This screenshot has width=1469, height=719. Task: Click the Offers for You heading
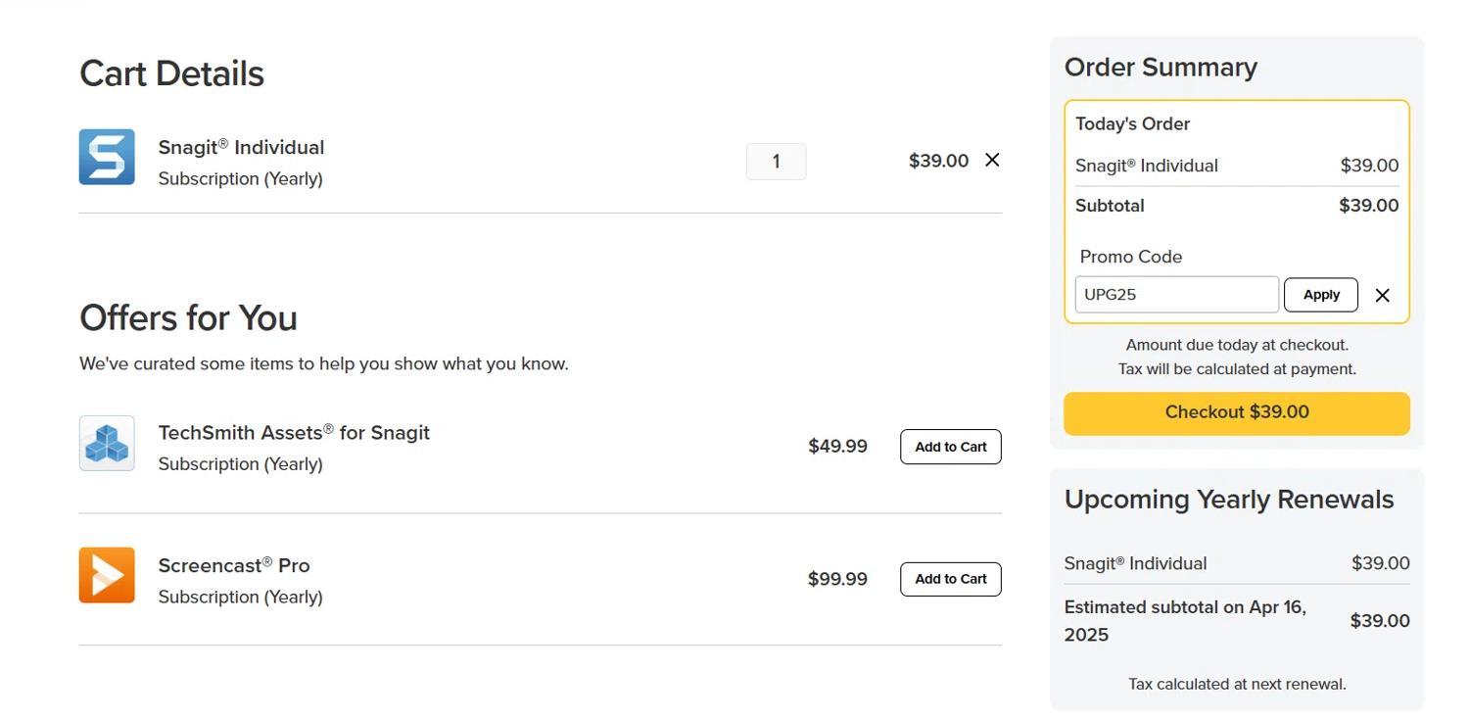[x=188, y=317]
